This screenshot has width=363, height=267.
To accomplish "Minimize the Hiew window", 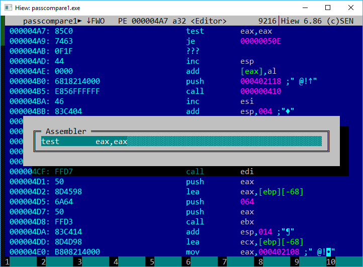I will (x=305, y=8).
